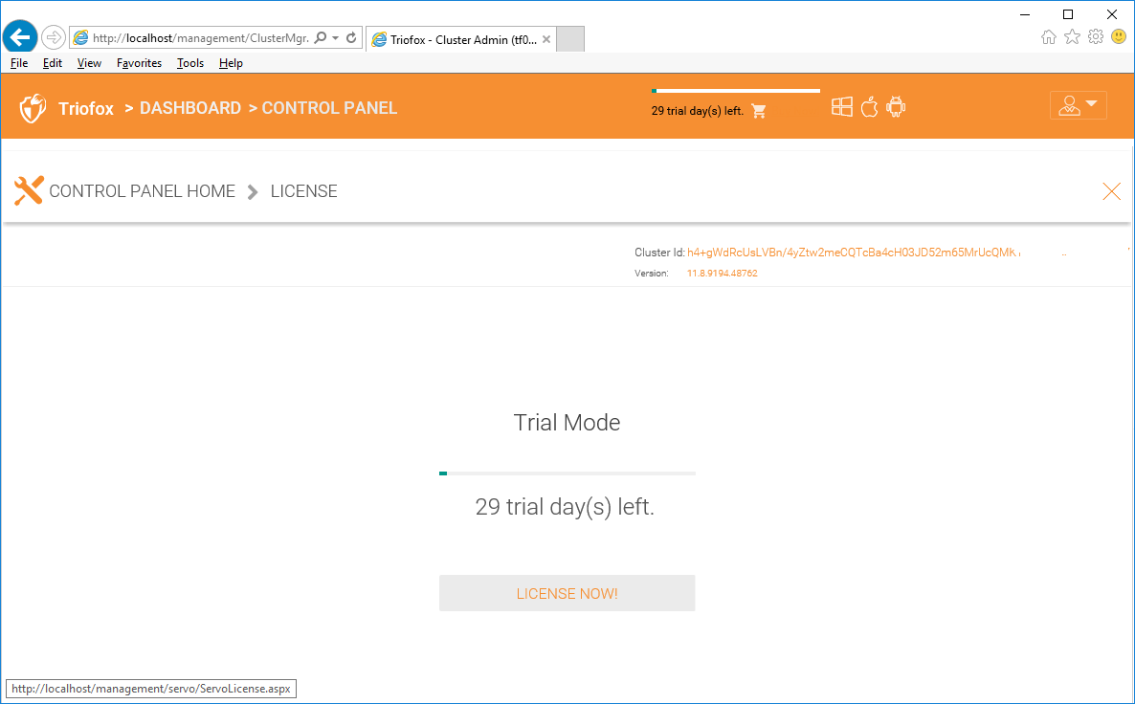
Task: Click the version number 11.8.9194.48762
Action: point(723,274)
